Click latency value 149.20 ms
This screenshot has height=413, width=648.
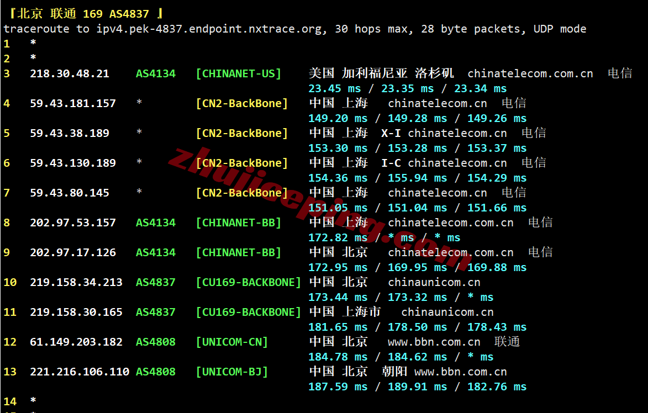(x=338, y=118)
